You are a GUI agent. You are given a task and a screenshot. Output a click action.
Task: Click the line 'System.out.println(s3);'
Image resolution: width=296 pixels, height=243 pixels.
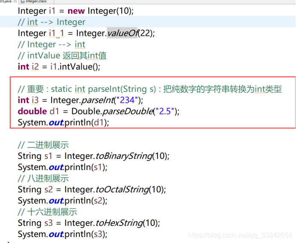[x=62, y=234]
